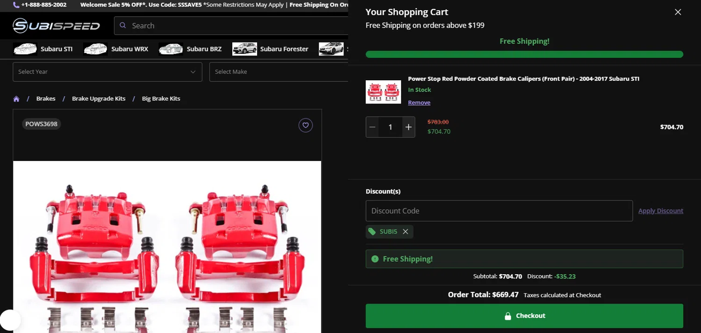Click the Discount Code input
Viewport: 701px width, 333px height.
pyautogui.click(x=499, y=211)
